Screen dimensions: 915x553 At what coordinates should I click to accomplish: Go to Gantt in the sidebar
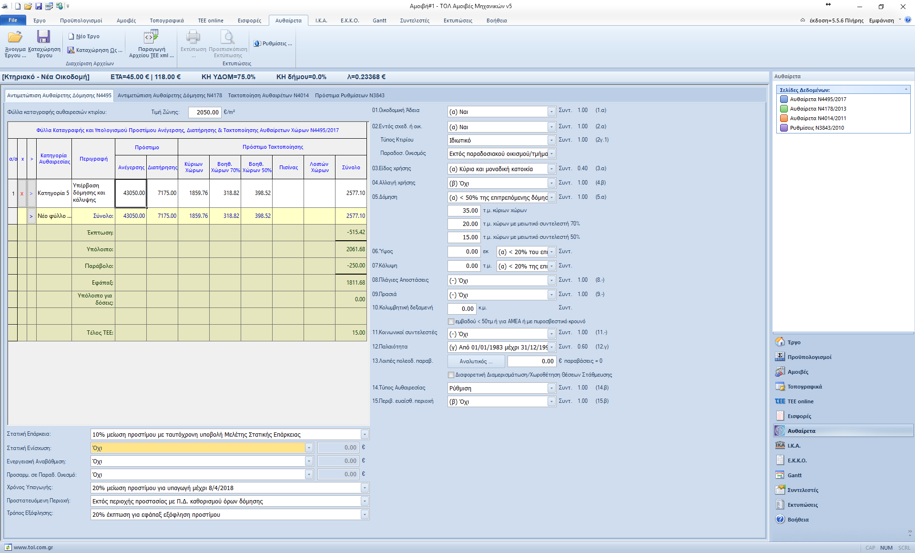[x=794, y=475]
